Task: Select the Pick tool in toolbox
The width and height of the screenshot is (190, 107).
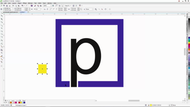Action: point(1,13)
